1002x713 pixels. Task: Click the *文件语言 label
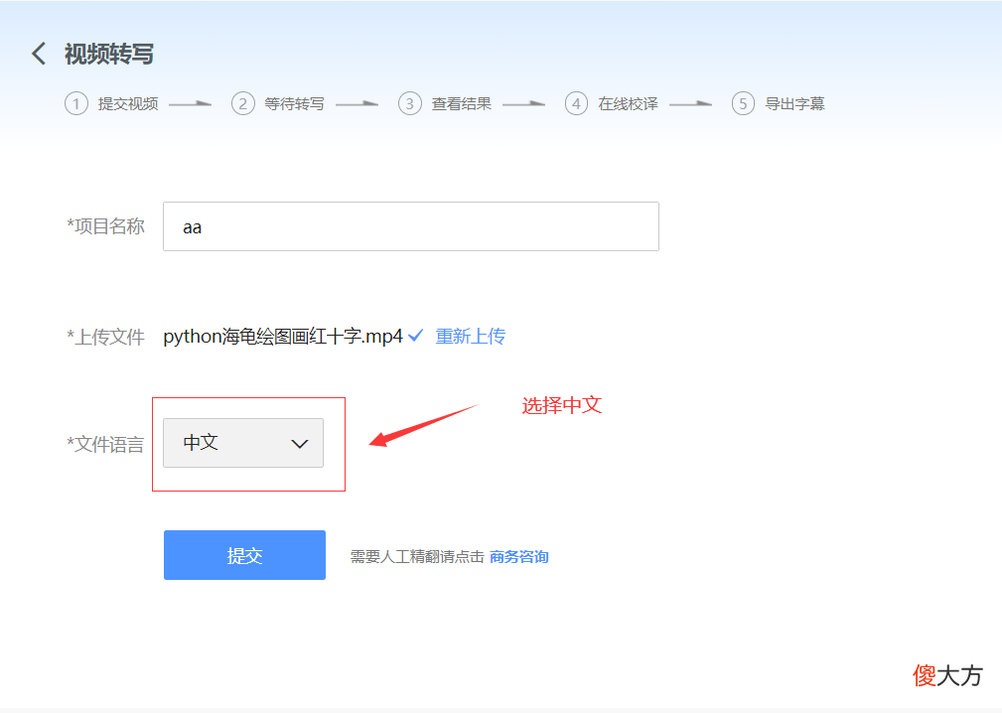[105, 444]
